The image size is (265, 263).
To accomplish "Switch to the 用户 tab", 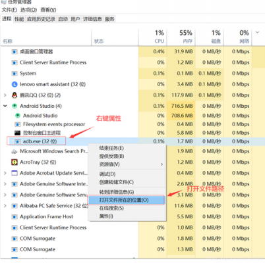I will 75,19.
